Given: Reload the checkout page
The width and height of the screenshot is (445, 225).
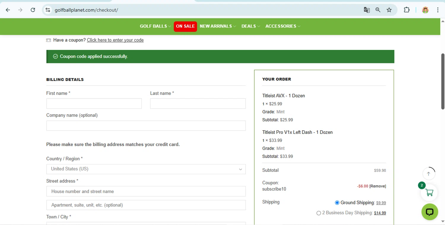Looking at the screenshot, I should [33, 10].
